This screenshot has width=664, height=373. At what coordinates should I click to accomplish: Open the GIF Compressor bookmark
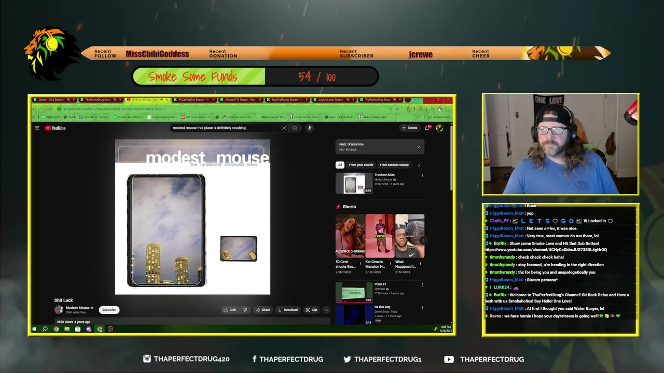[197, 117]
